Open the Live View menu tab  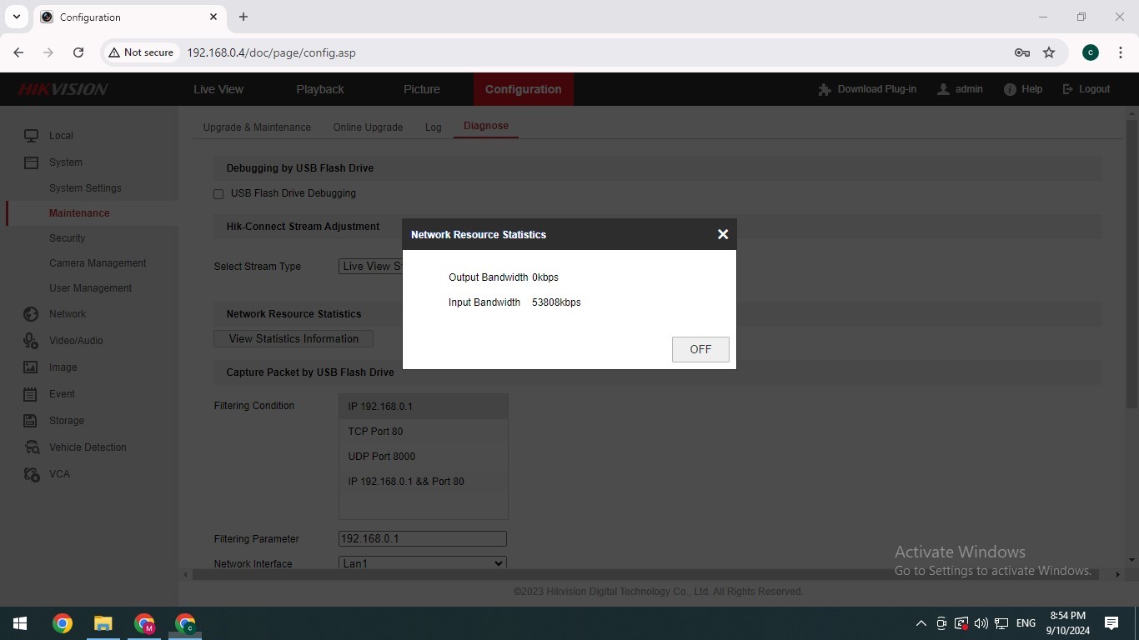[x=218, y=89]
